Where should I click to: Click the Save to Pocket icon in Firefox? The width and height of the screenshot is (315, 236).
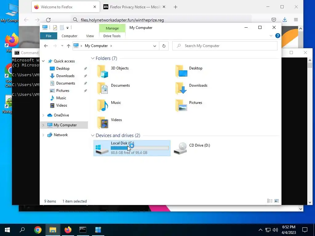[x=273, y=20]
